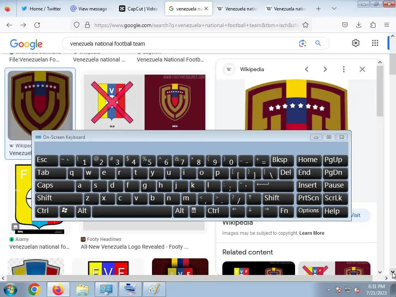The image size is (396, 297).
Task: Click the volume muted tray icon
Action: (357, 290)
